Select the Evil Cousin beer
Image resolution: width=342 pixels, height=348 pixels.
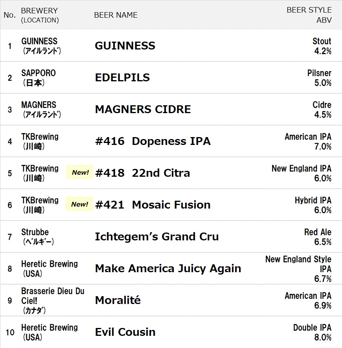click(x=125, y=332)
